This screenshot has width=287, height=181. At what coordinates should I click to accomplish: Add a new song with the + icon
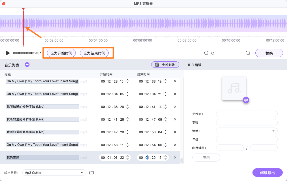pos(27,64)
